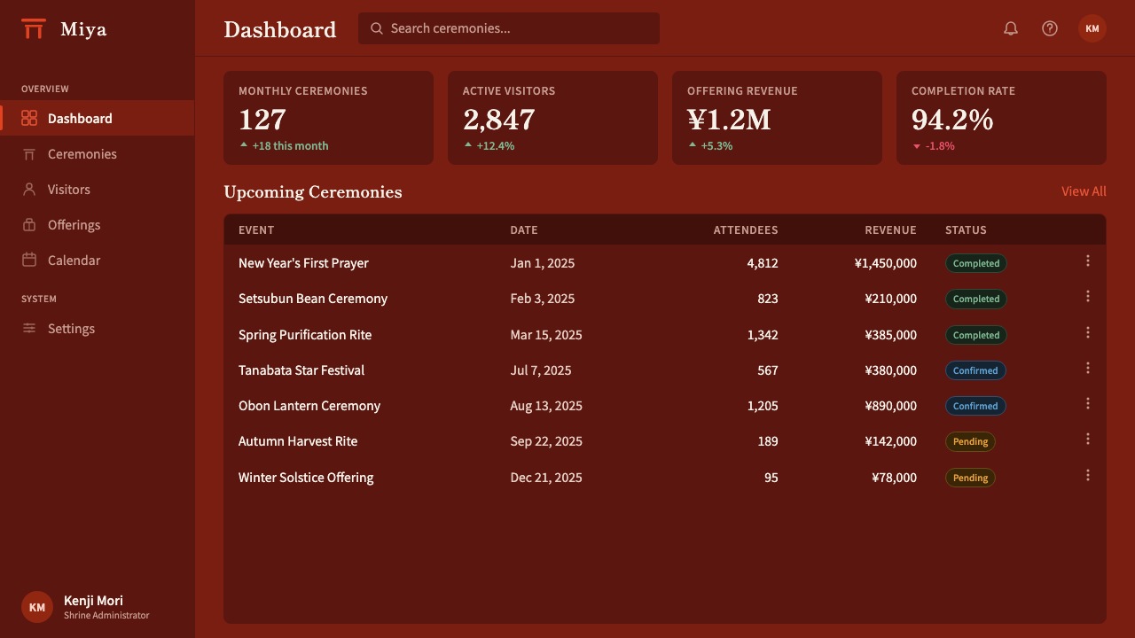Open the KM avatar in top bar
The image size is (1135, 638).
pyautogui.click(x=1092, y=28)
